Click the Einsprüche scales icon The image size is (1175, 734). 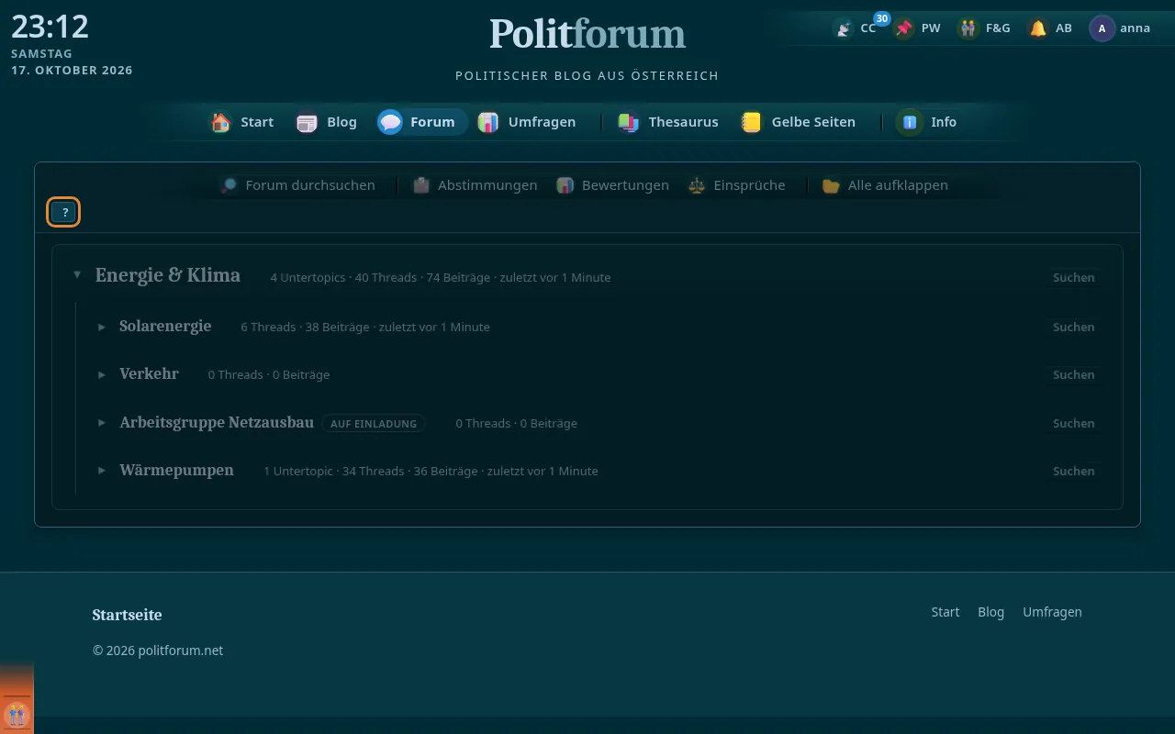tap(697, 185)
